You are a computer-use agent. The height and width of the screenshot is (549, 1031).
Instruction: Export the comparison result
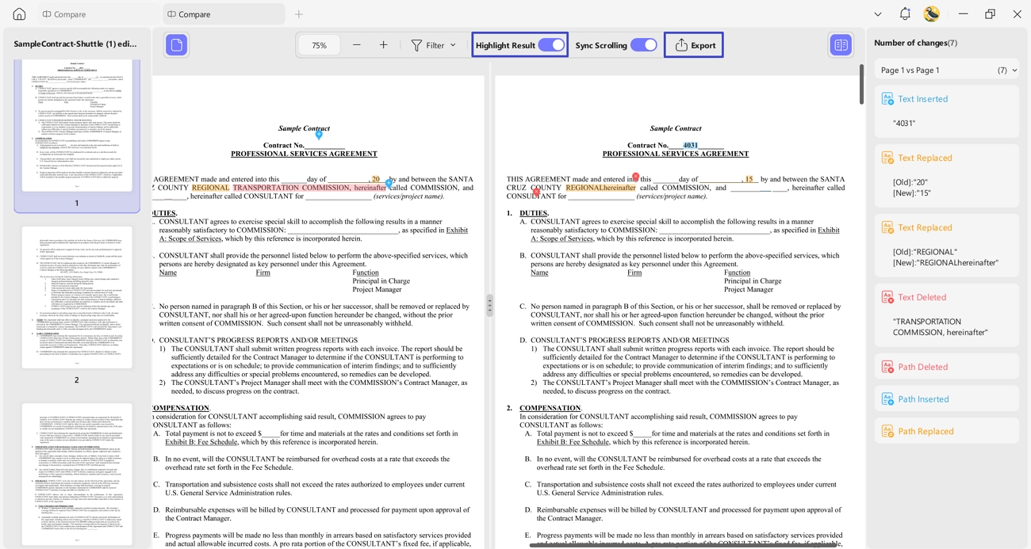(x=694, y=45)
